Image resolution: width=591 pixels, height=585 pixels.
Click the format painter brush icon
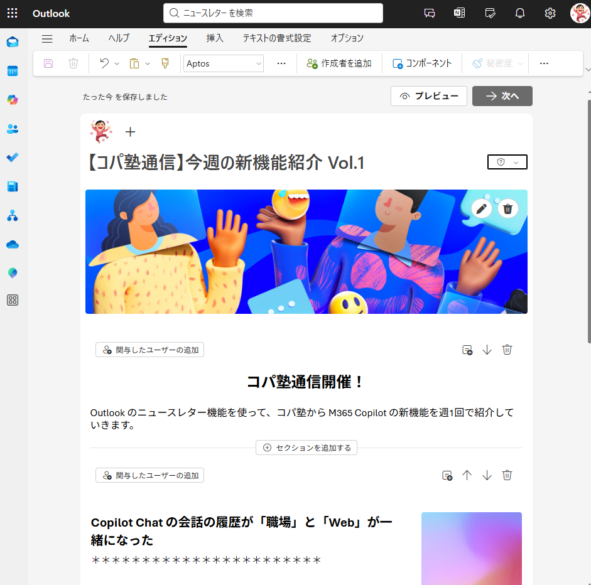tap(165, 63)
